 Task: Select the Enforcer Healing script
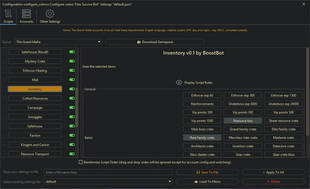point(35,71)
